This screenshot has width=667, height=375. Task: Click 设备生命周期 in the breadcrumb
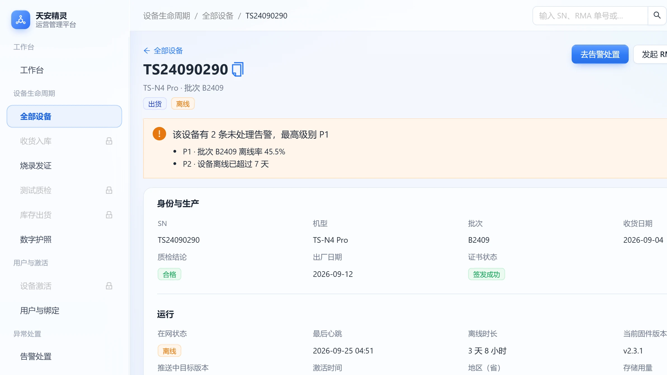pyautogui.click(x=167, y=16)
